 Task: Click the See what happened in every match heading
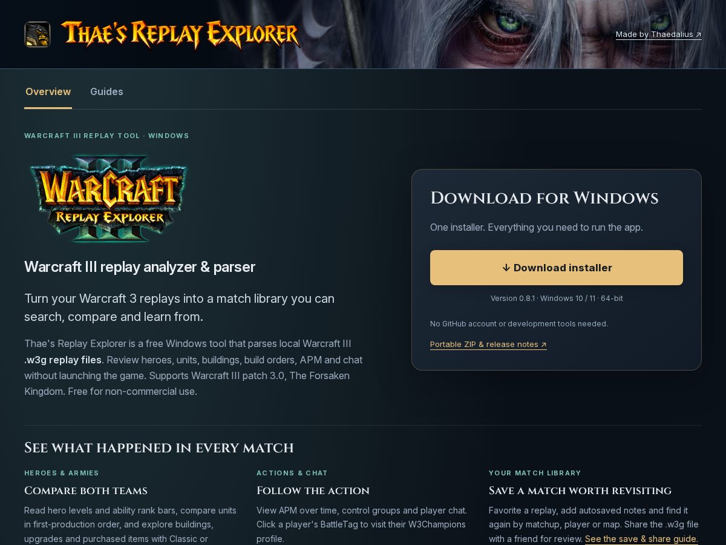click(159, 448)
